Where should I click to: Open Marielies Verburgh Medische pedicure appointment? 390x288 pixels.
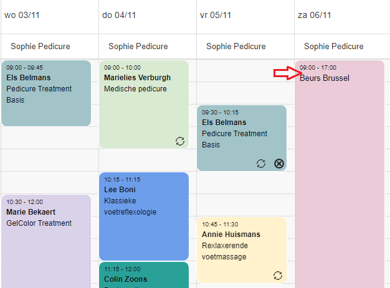point(144,105)
